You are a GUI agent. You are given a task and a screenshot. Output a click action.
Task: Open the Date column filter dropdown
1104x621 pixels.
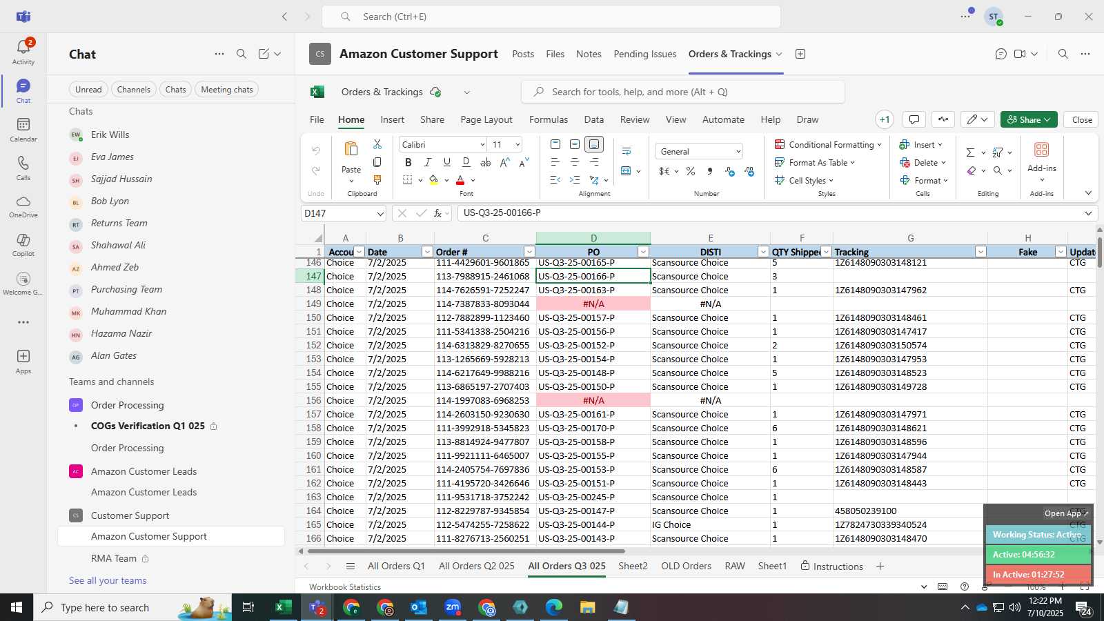pyautogui.click(x=427, y=252)
